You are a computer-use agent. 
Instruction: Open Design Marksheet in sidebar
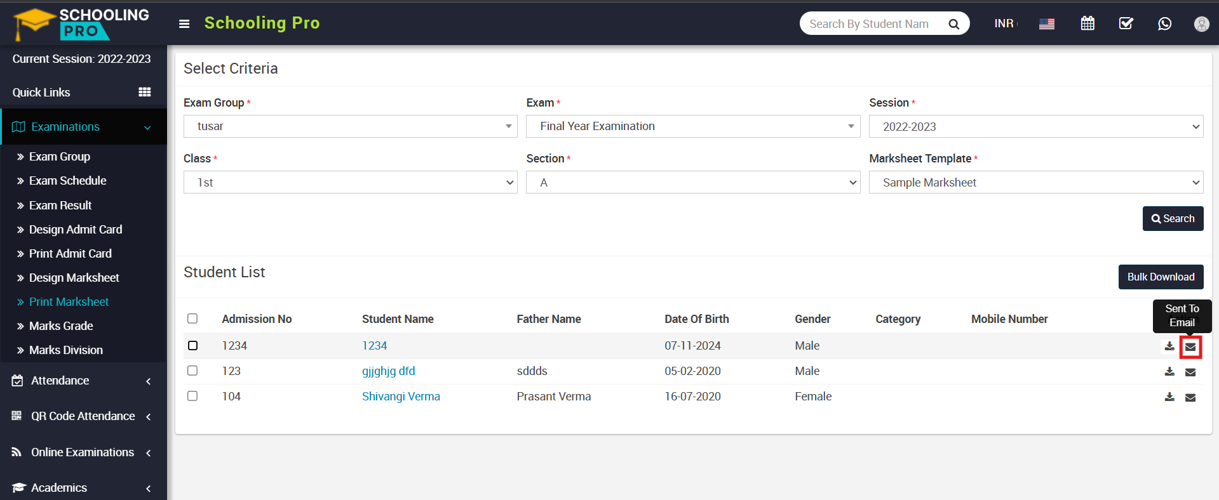pyautogui.click(x=74, y=278)
